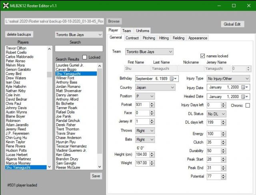Click into the Search text field
This screenshot has width=256, height=195.
pyautogui.click(x=79, y=49)
